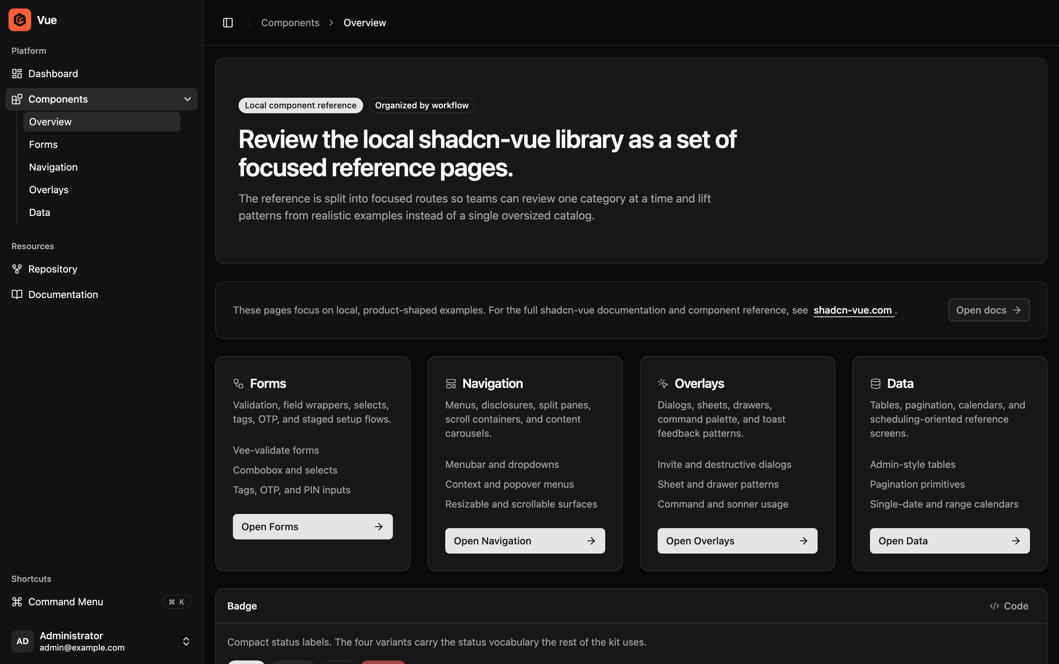Click the code brackets icon beside Code

[x=995, y=606]
